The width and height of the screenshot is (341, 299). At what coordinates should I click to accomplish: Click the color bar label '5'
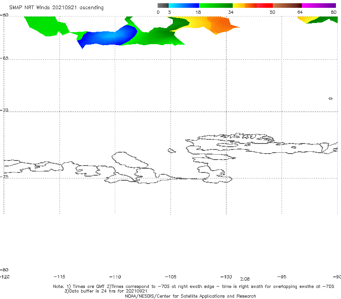pyautogui.click(x=170, y=12)
